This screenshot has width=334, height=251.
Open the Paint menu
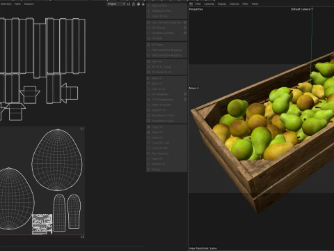pyautogui.click(x=17, y=4)
